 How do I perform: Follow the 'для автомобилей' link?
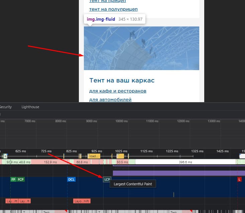click(110, 99)
